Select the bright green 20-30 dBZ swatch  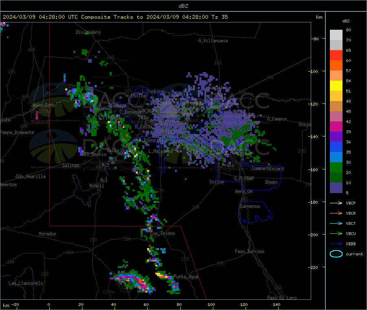tap(336, 167)
